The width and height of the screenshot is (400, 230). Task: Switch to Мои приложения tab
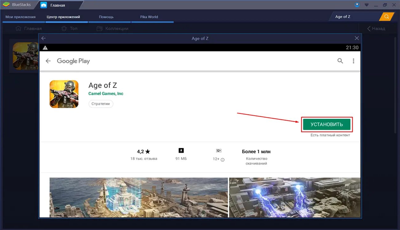[x=20, y=17]
